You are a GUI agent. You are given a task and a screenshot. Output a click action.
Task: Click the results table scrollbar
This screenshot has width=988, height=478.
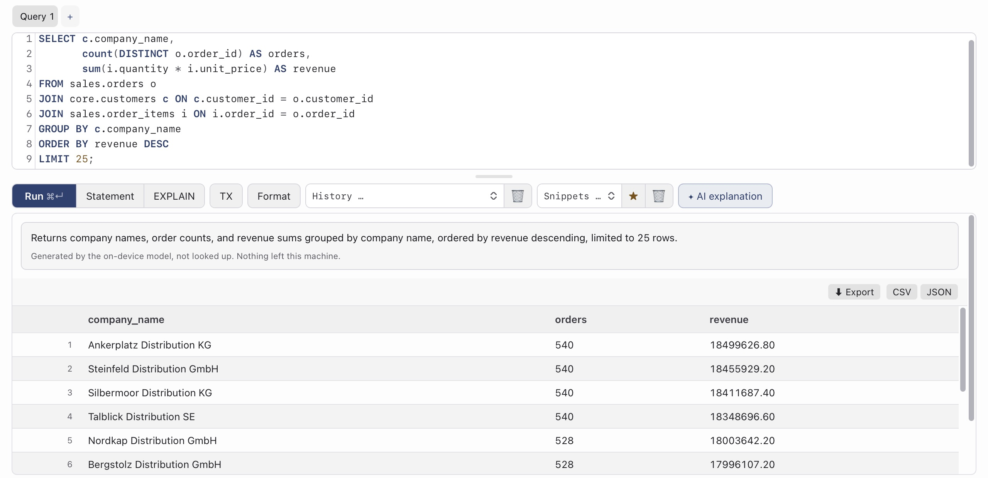(x=963, y=350)
